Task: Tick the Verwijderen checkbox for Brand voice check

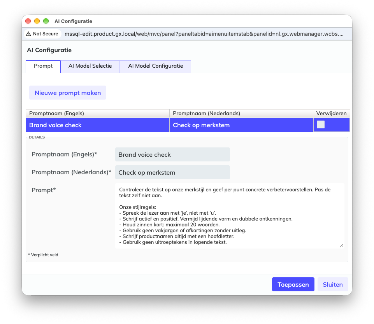Action: coord(321,124)
